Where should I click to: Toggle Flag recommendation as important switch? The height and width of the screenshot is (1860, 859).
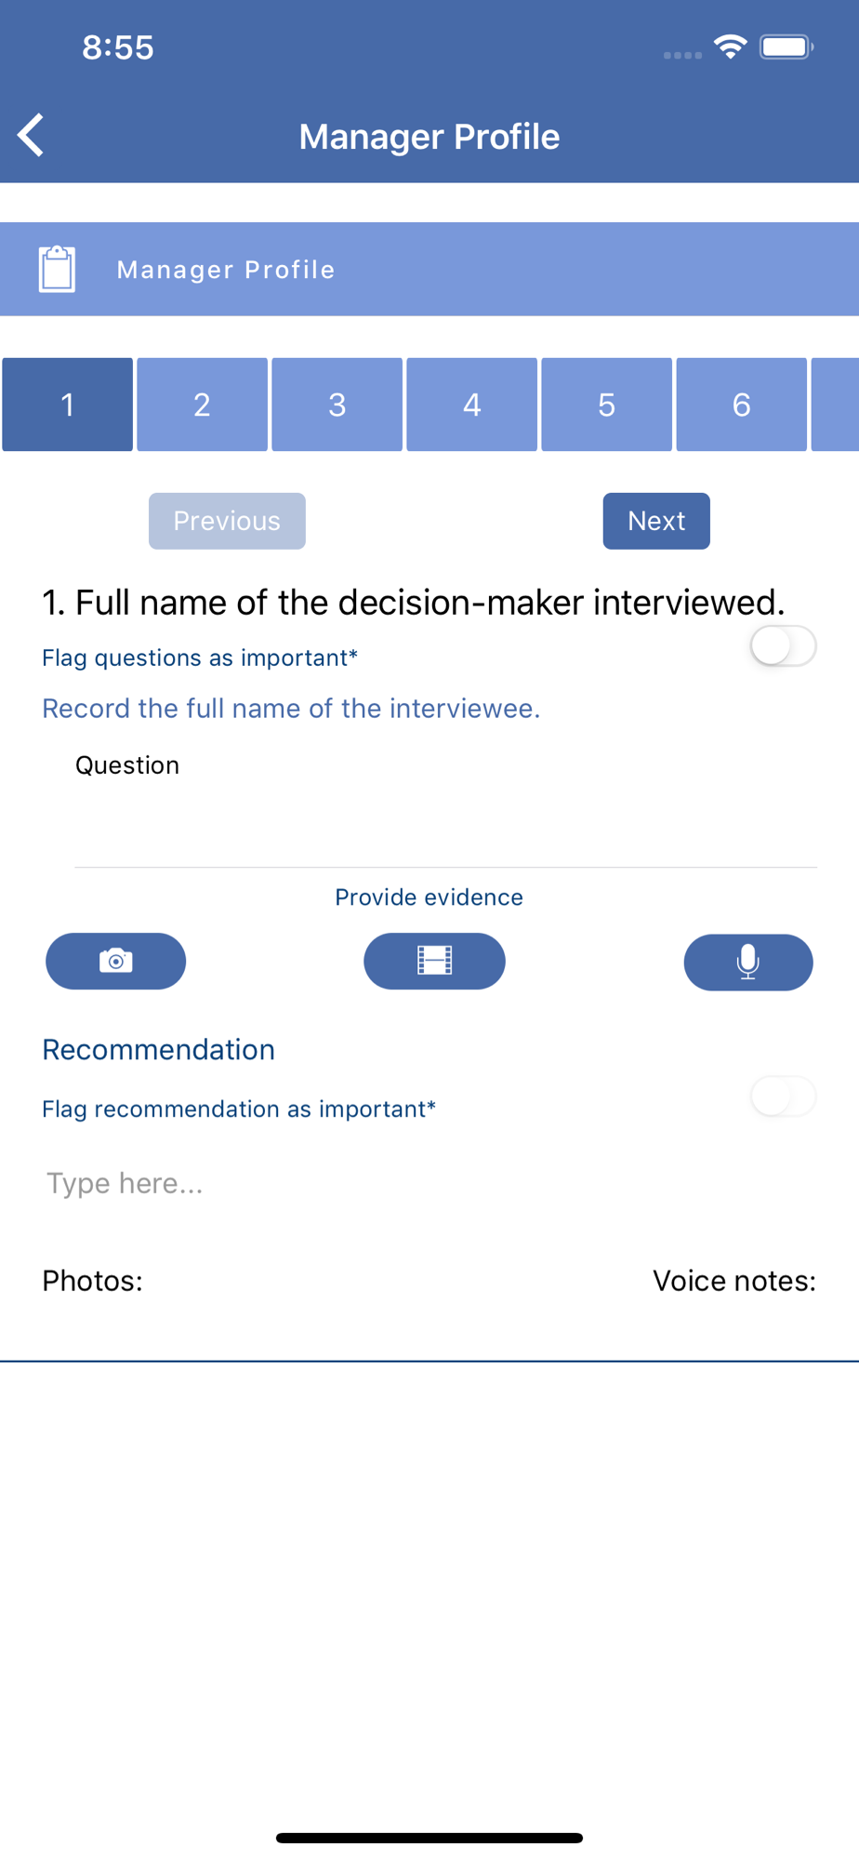pos(783,1096)
